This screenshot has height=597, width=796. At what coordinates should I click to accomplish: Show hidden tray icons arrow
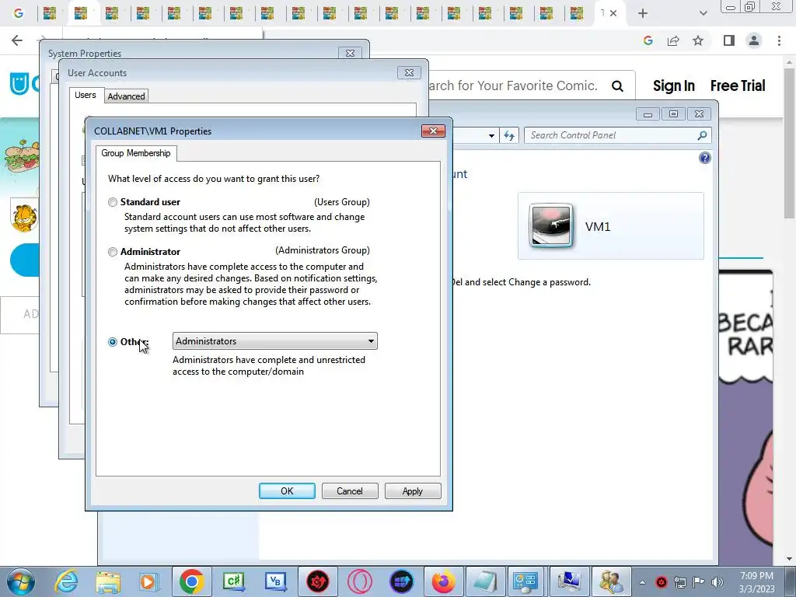[642, 582]
